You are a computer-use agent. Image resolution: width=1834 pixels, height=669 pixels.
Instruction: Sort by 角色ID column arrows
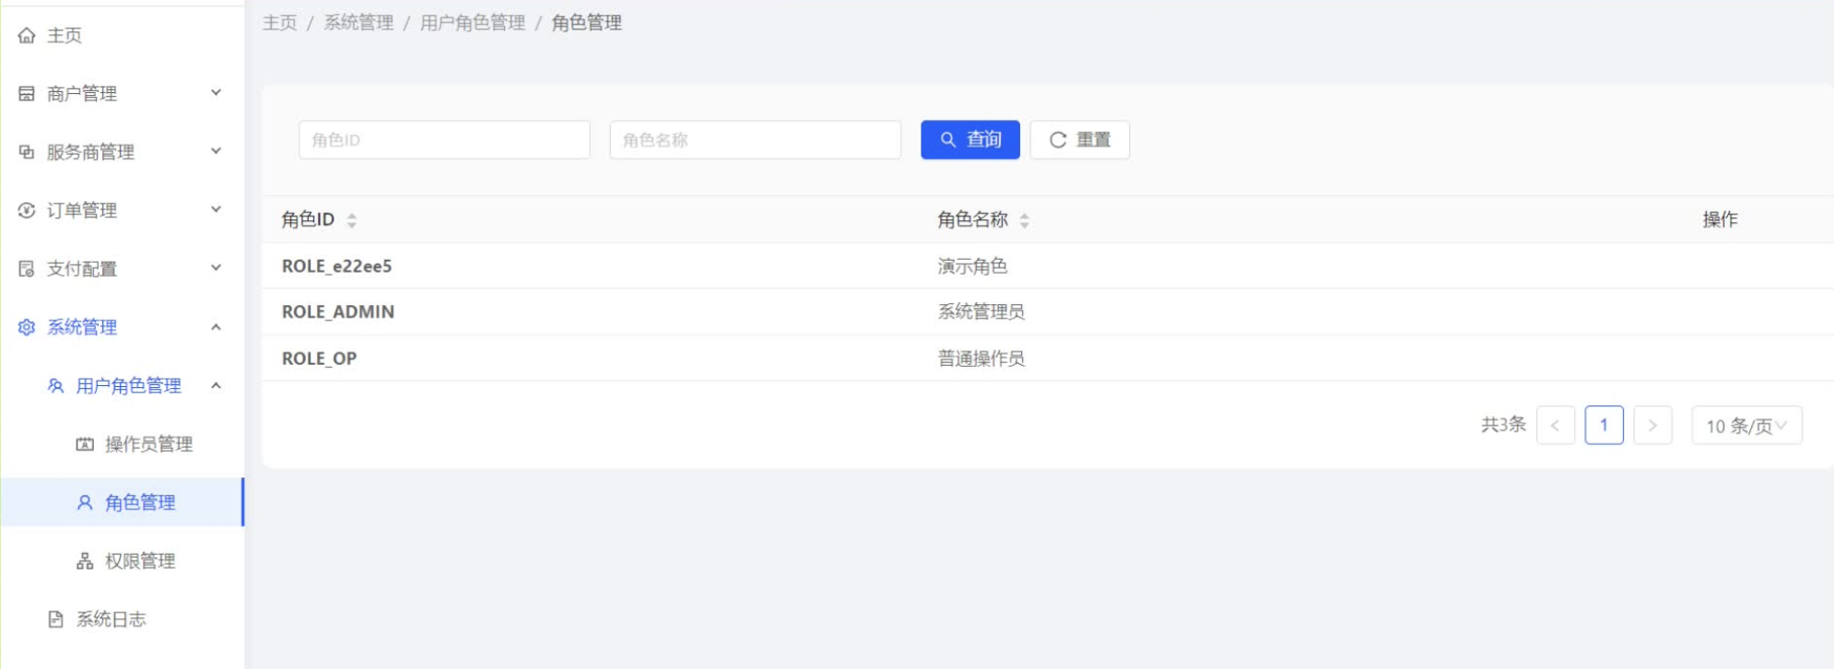351,220
